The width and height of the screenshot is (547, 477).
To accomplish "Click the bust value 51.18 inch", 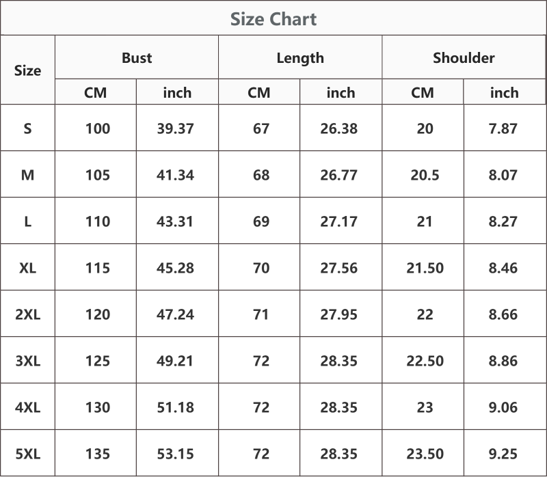I will click(175, 407).
